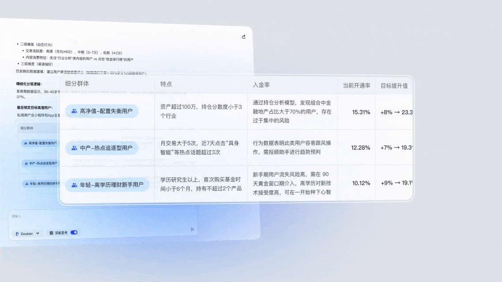The height and width of the screenshot is (282, 502).
Task: Click the 新手期用户流失风险高 text cell
Action: click(x=292, y=183)
